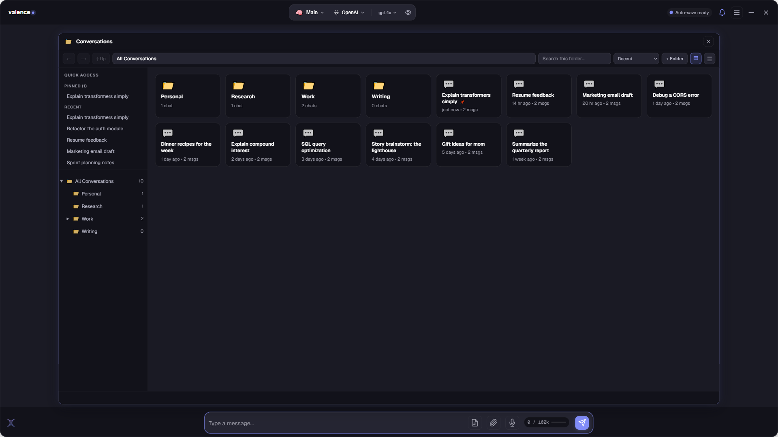
Task: Open recent Sprint planning notes item
Action: pyautogui.click(x=90, y=163)
